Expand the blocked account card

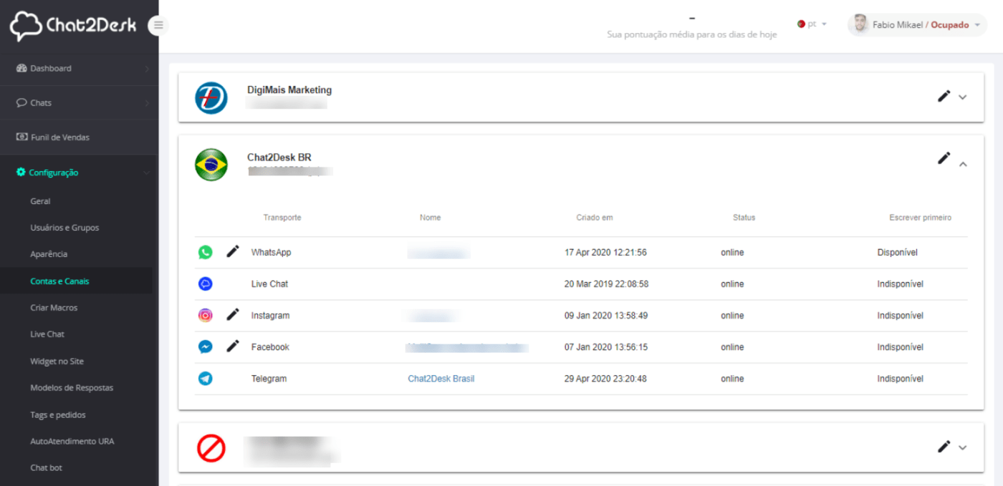click(963, 448)
